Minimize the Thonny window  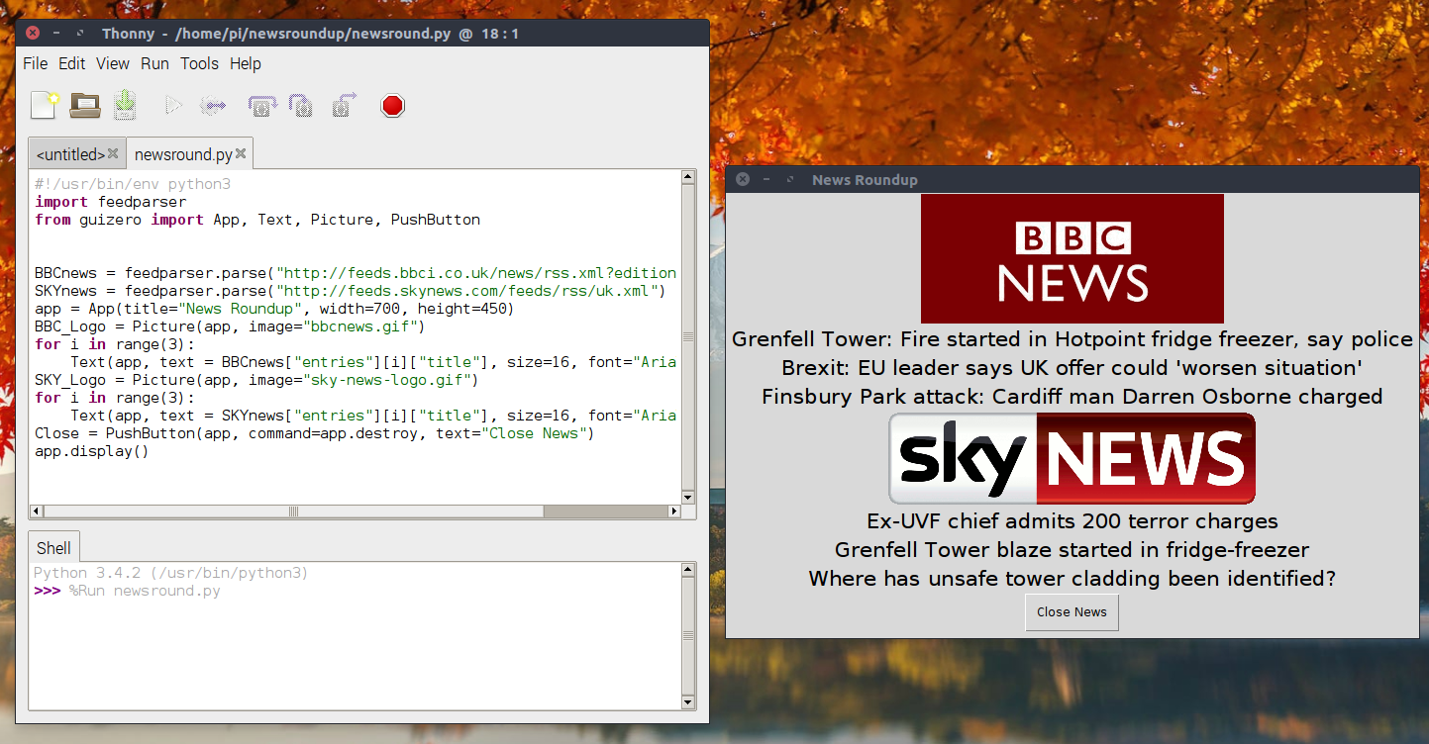56,34
